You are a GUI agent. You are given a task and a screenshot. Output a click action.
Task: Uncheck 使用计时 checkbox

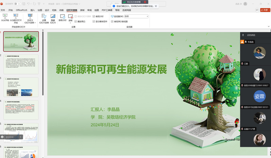tap(94, 16)
